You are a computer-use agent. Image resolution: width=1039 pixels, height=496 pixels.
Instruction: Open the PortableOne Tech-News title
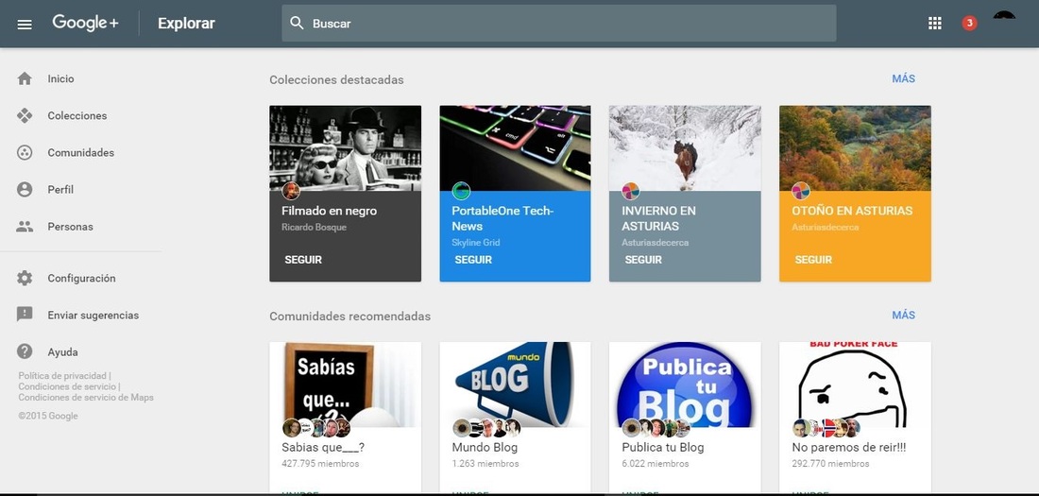click(502, 218)
